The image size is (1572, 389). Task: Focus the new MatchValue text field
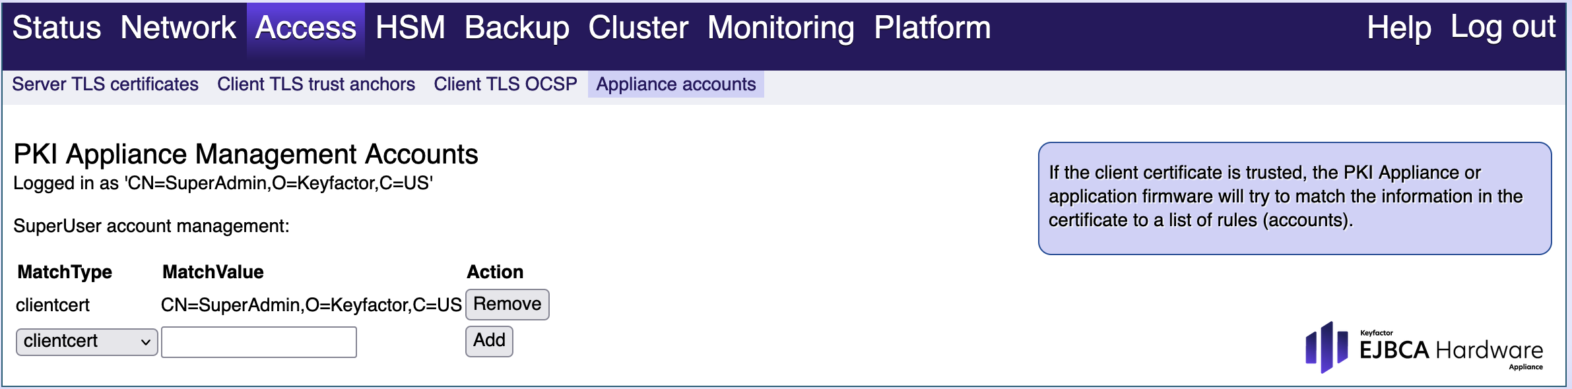(259, 342)
